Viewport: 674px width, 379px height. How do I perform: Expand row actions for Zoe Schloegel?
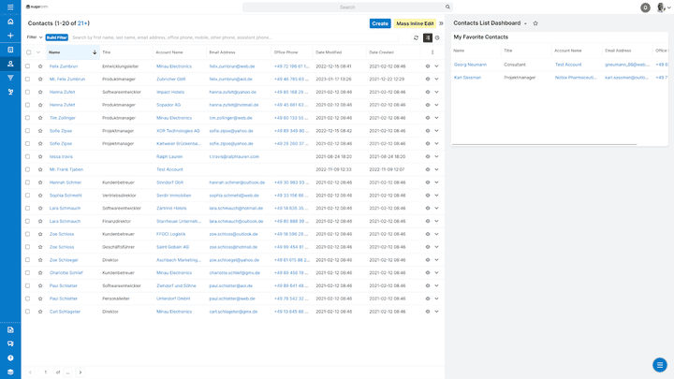pyautogui.click(x=436, y=260)
